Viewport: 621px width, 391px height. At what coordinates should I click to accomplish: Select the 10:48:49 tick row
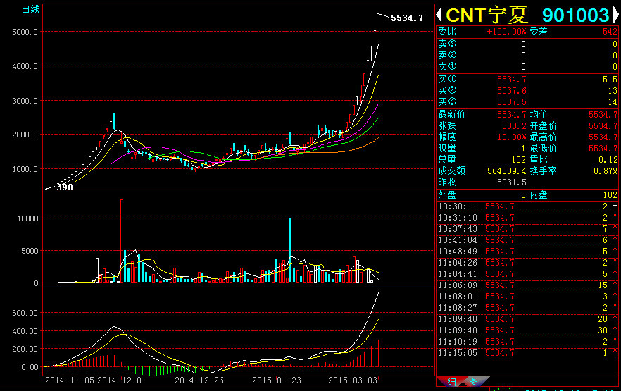[527, 252]
